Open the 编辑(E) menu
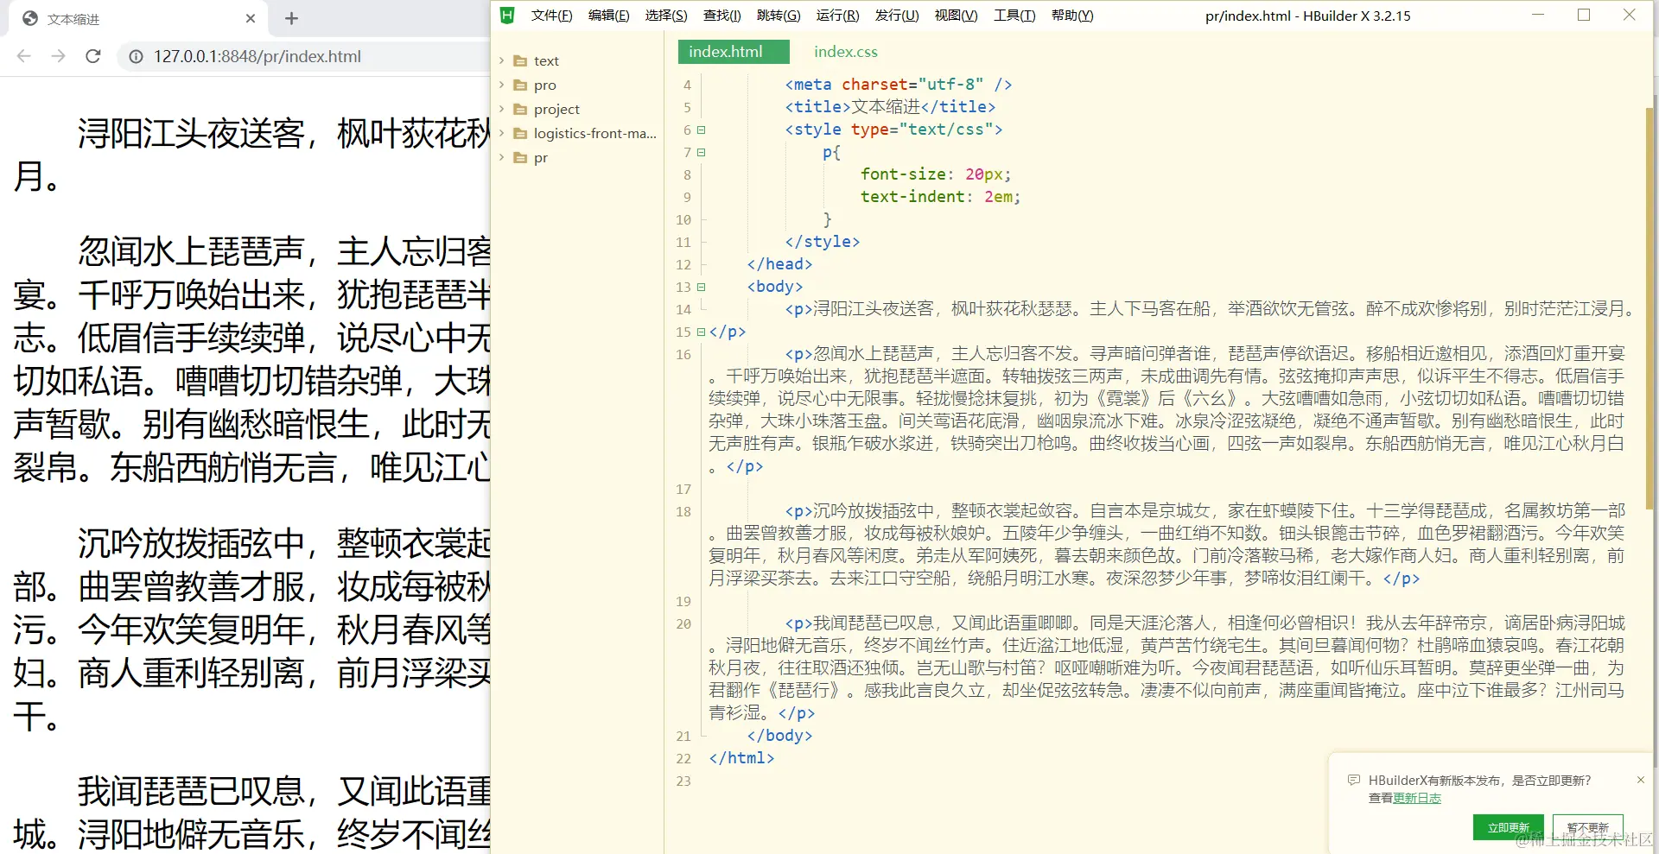Screen dimensions: 1659x854 pyautogui.click(x=608, y=16)
